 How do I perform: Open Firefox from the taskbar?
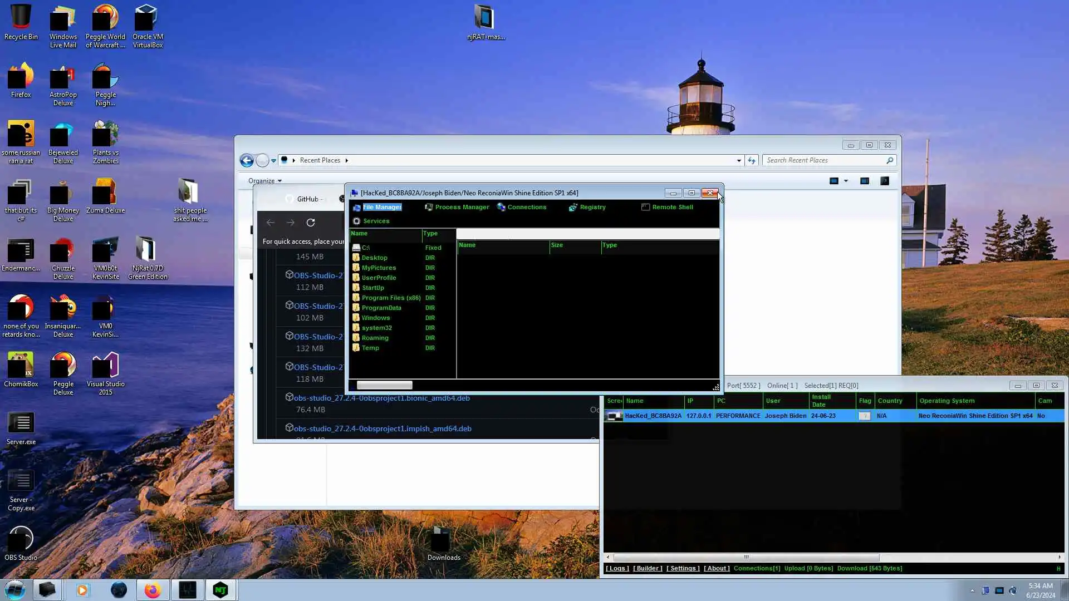click(x=153, y=590)
